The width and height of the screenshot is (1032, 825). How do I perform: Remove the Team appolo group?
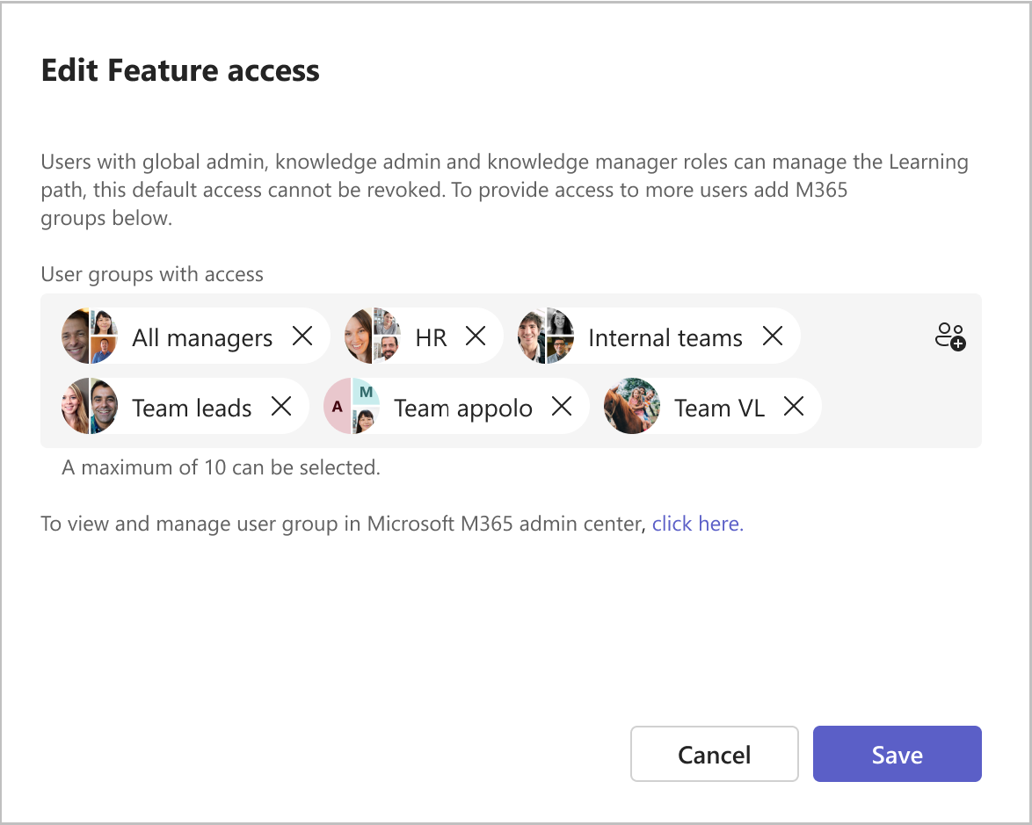(562, 406)
